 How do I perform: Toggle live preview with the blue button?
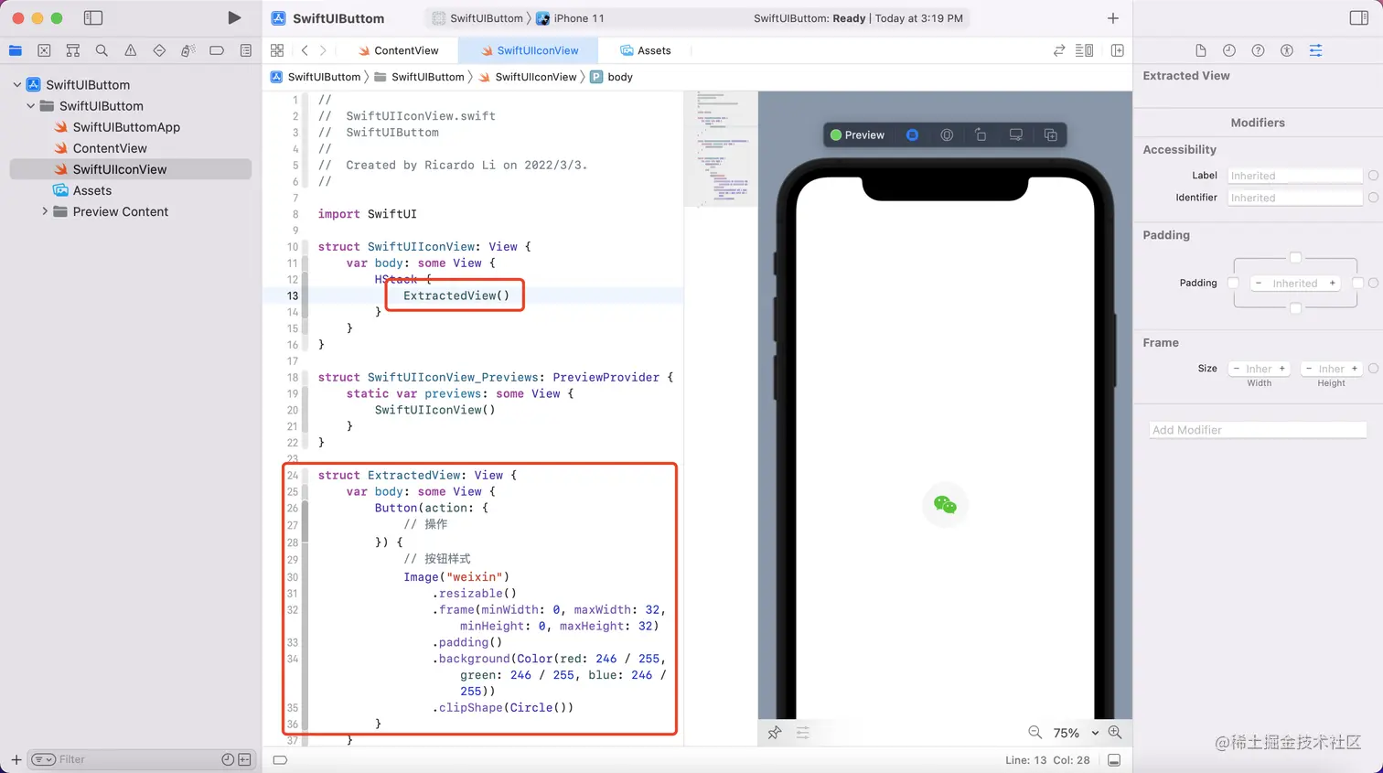(912, 134)
